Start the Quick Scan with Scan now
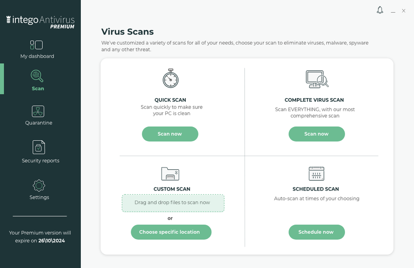Viewport: 414px width, 268px height. click(x=170, y=134)
